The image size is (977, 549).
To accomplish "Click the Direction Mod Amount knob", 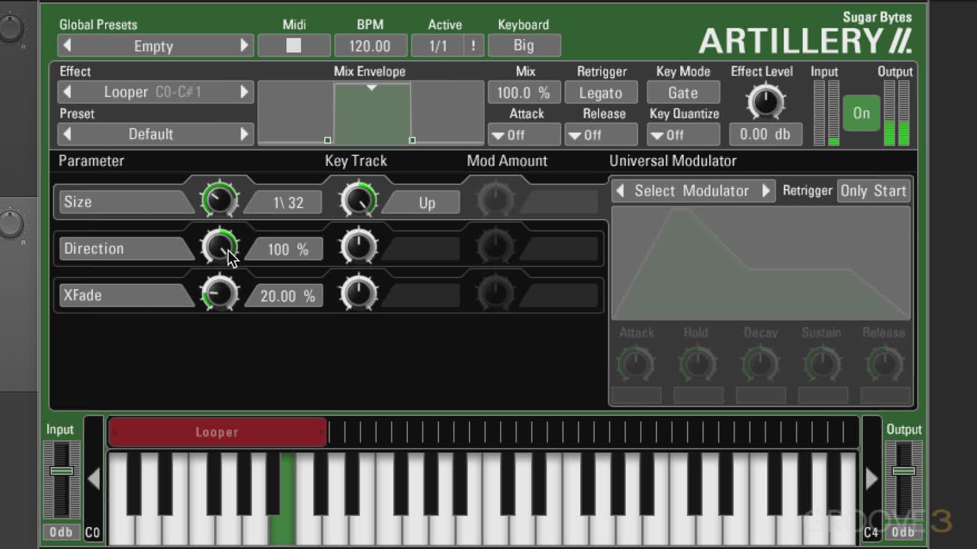I will tap(495, 246).
